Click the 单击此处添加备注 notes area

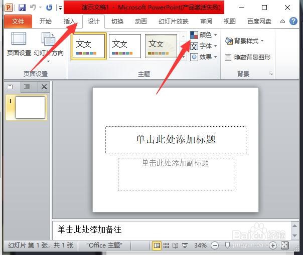172,230
